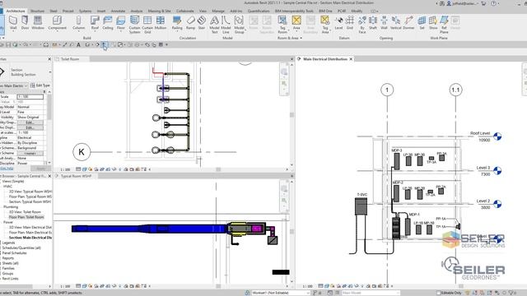Click the Set work plane tool
Viewport: 527px width, 296px height.
point(422,23)
